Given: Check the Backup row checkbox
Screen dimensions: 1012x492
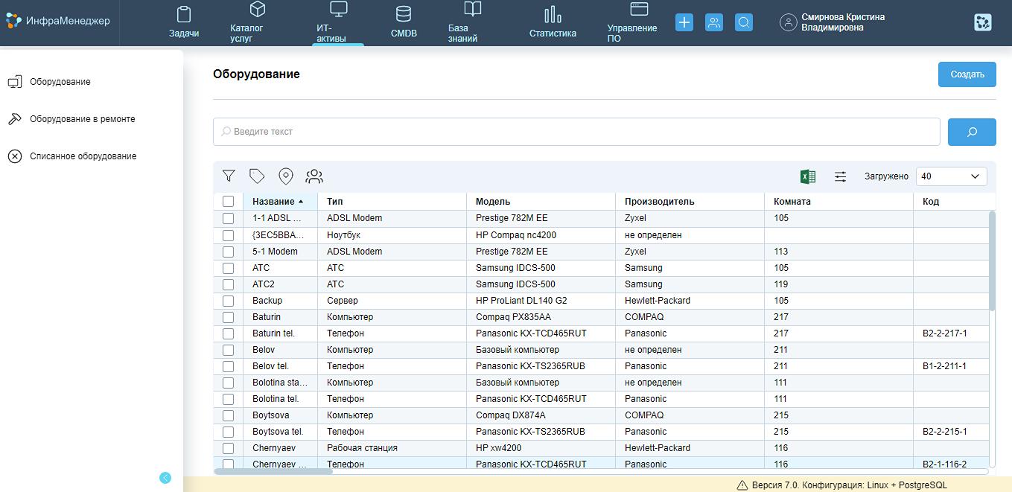Looking at the screenshot, I should [228, 301].
